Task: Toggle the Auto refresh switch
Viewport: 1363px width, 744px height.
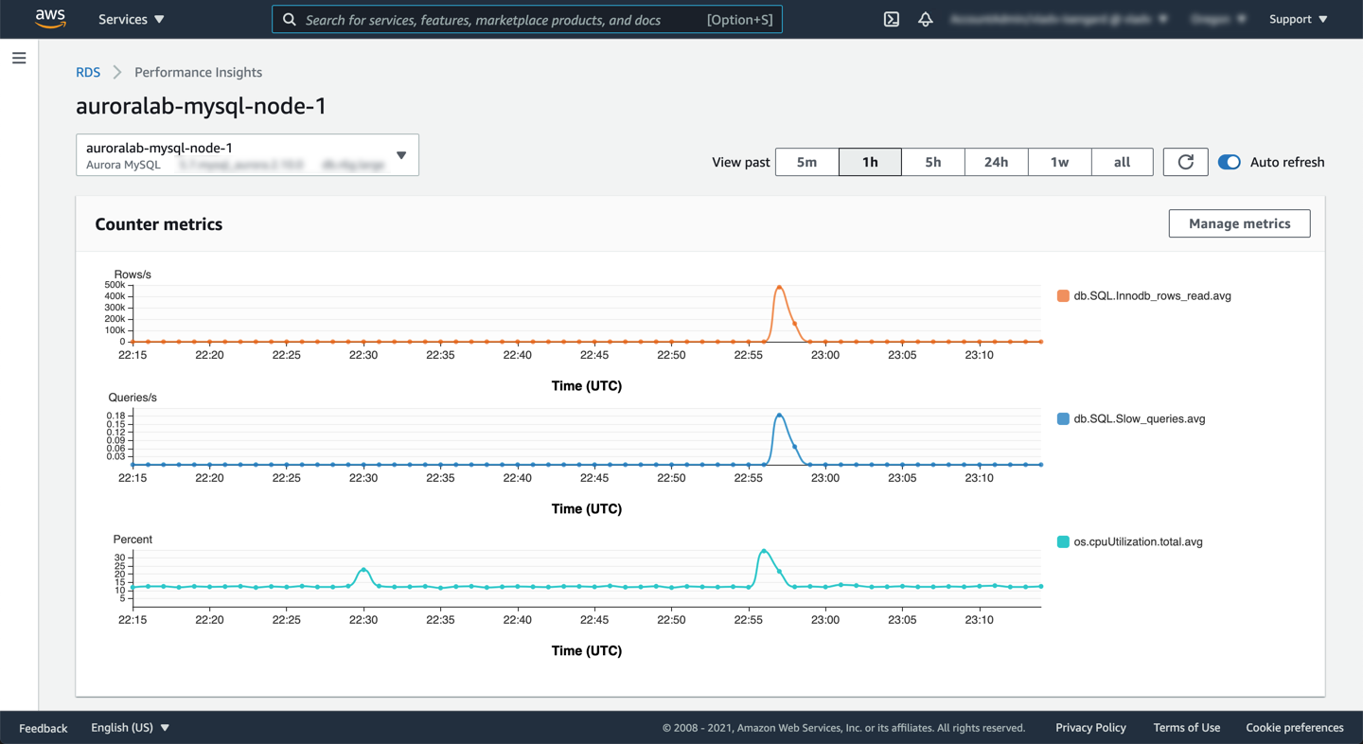Action: coord(1229,162)
